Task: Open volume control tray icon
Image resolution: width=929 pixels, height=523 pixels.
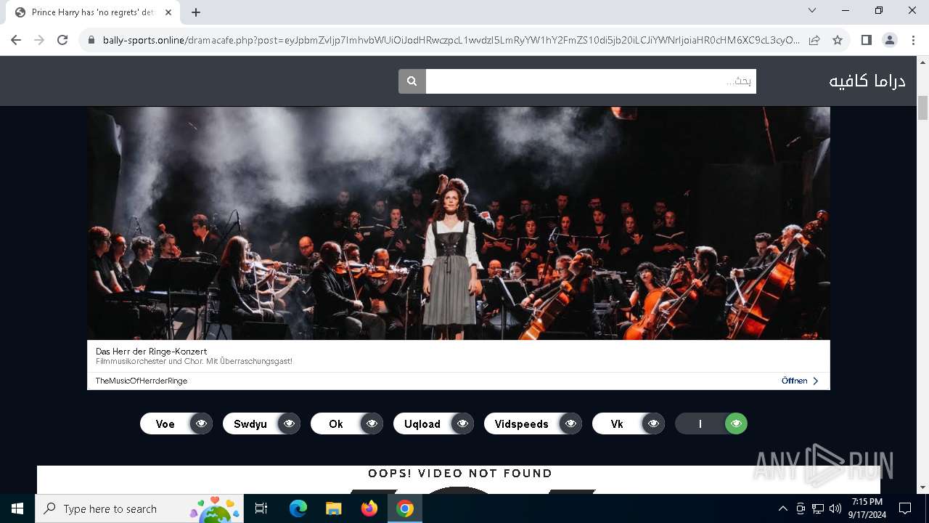Action: [x=835, y=508]
